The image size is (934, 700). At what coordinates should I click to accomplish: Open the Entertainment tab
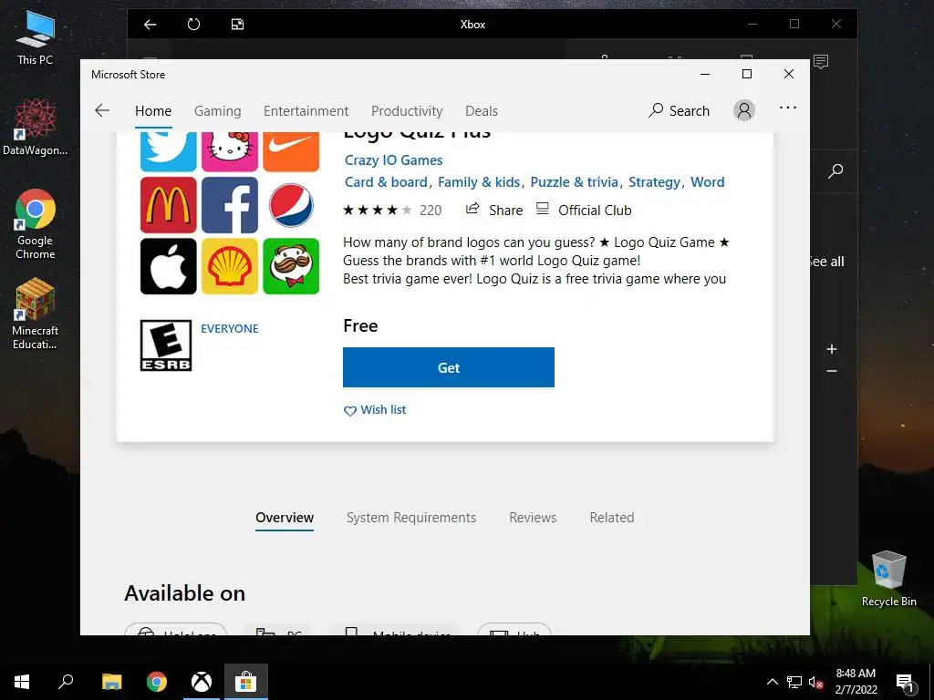pyautogui.click(x=306, y=111)
